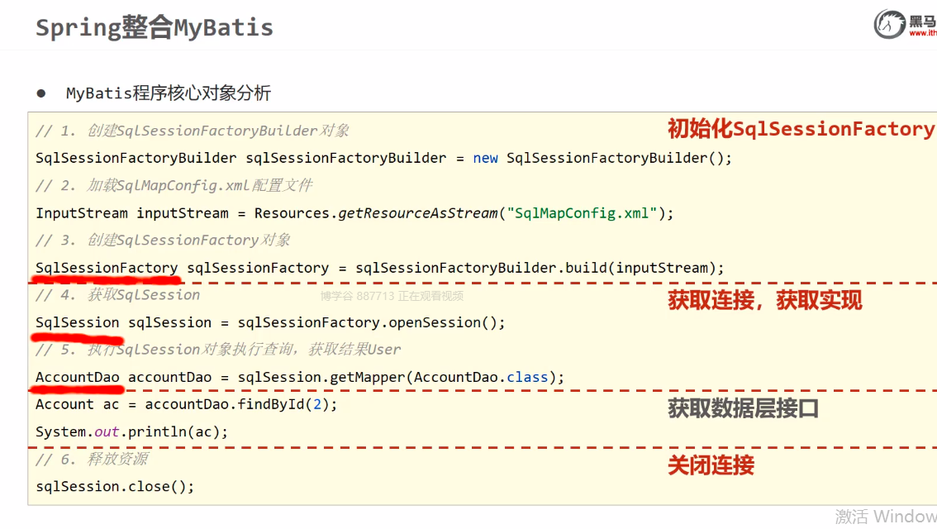Click the Heima horse logo icon
This screenshot has width=937, height=529.
click(x=890, y=25)
